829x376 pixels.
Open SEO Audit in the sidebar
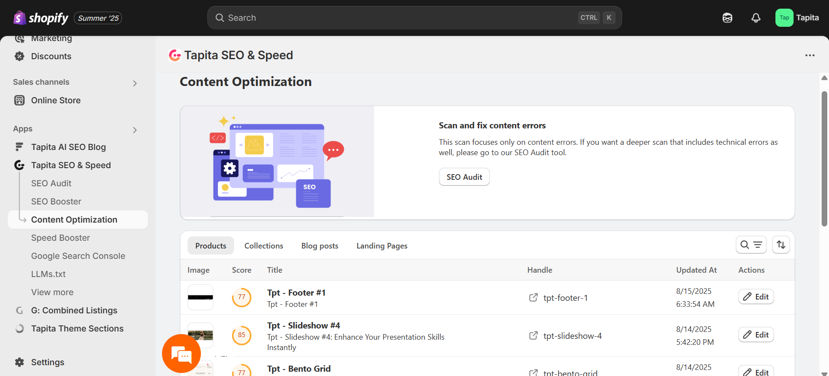(x=51, y=183)
